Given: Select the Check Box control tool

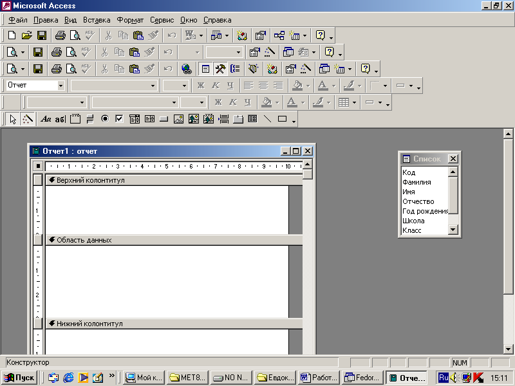Looking at the screenshot, I should 120,119.
